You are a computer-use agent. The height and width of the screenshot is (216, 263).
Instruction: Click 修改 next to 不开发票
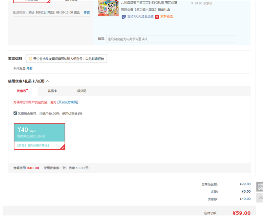30,69
